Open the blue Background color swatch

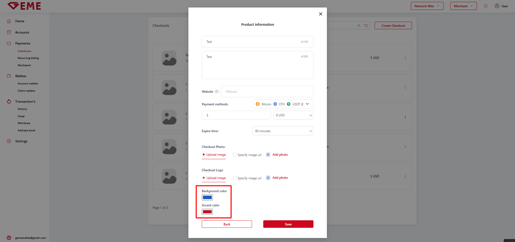click(207, 198)
